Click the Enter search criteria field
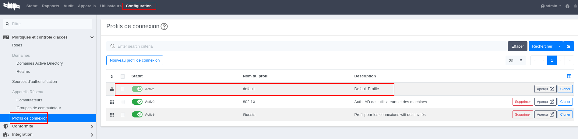The width and height of the screenshot is (578, 139). [306, 46]
